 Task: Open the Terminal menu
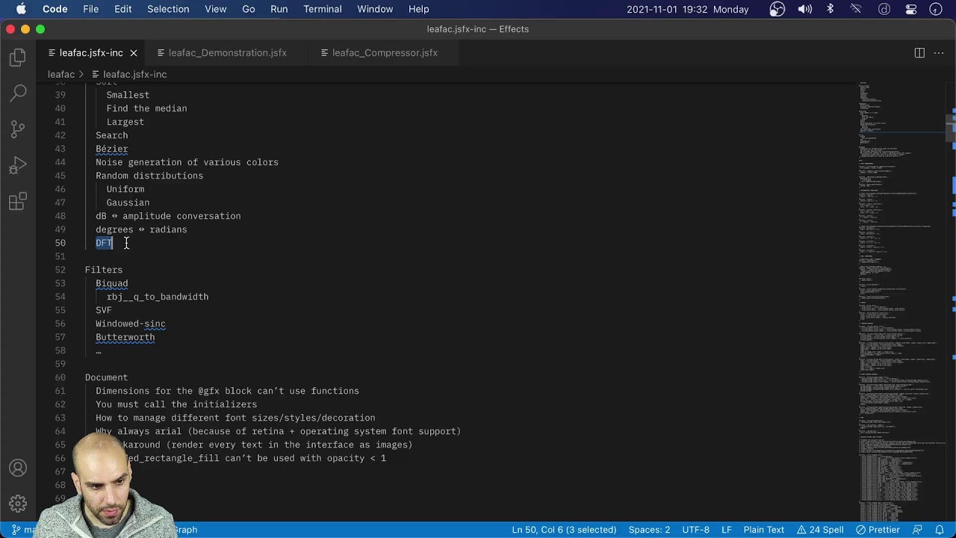coord(323,9)
